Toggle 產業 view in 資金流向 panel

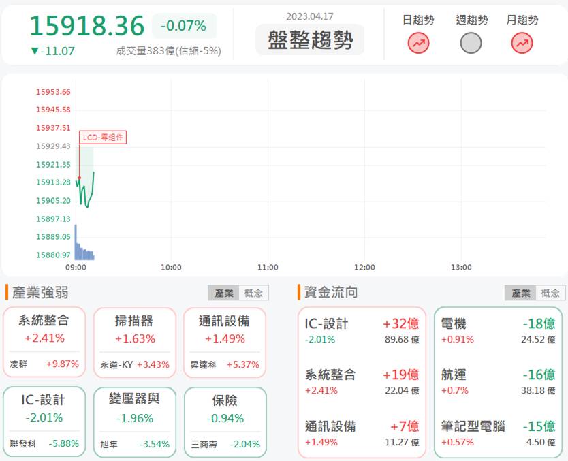520,293
